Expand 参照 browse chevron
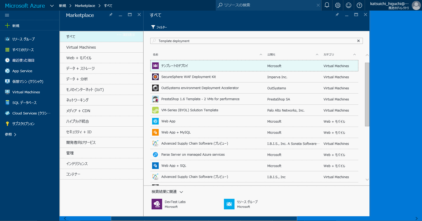Screen dimensions: 422x221 pos(15,135)
